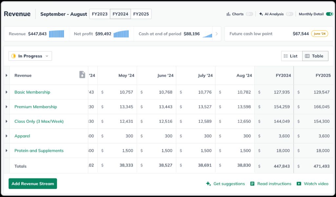Click the Read instructions document icon
The image size is (336, 197).
click(x=252, y=184)
